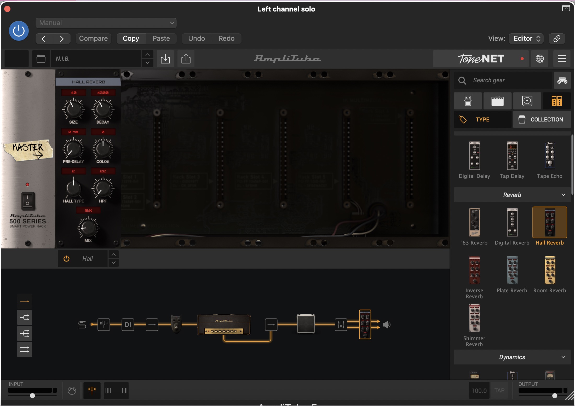Select the rack effects category icon

[x=557, y=101]
